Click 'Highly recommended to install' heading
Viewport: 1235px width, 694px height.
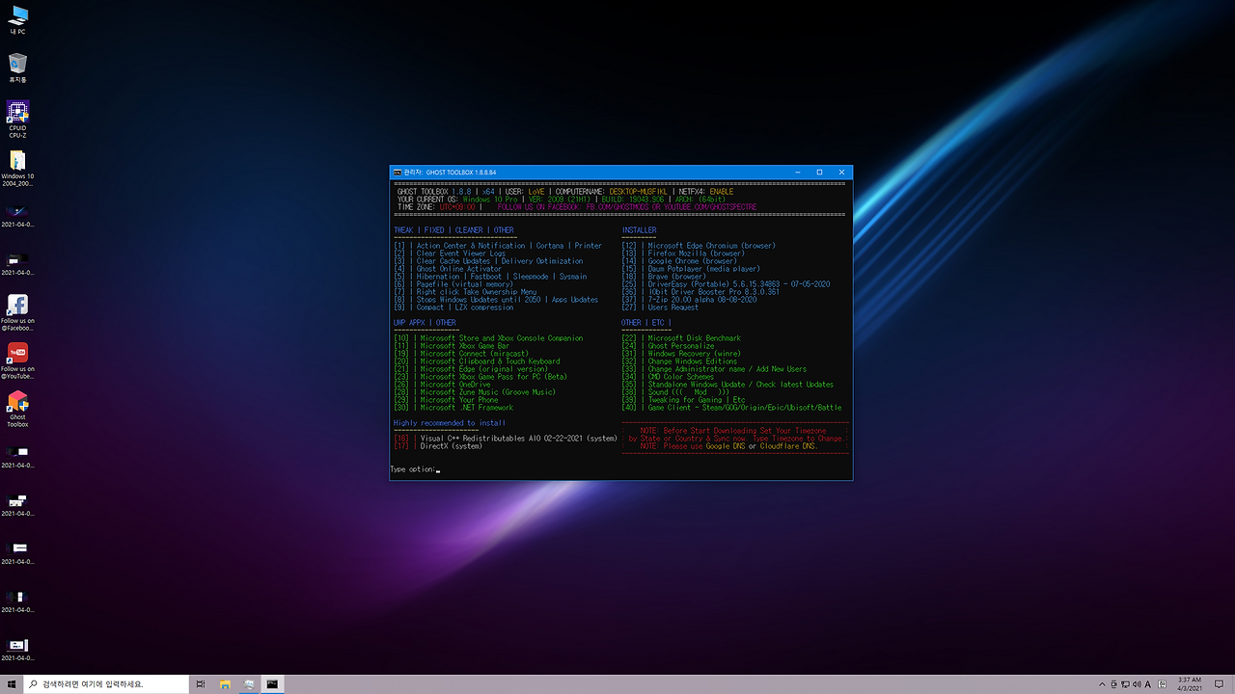(x=450, y=423)
